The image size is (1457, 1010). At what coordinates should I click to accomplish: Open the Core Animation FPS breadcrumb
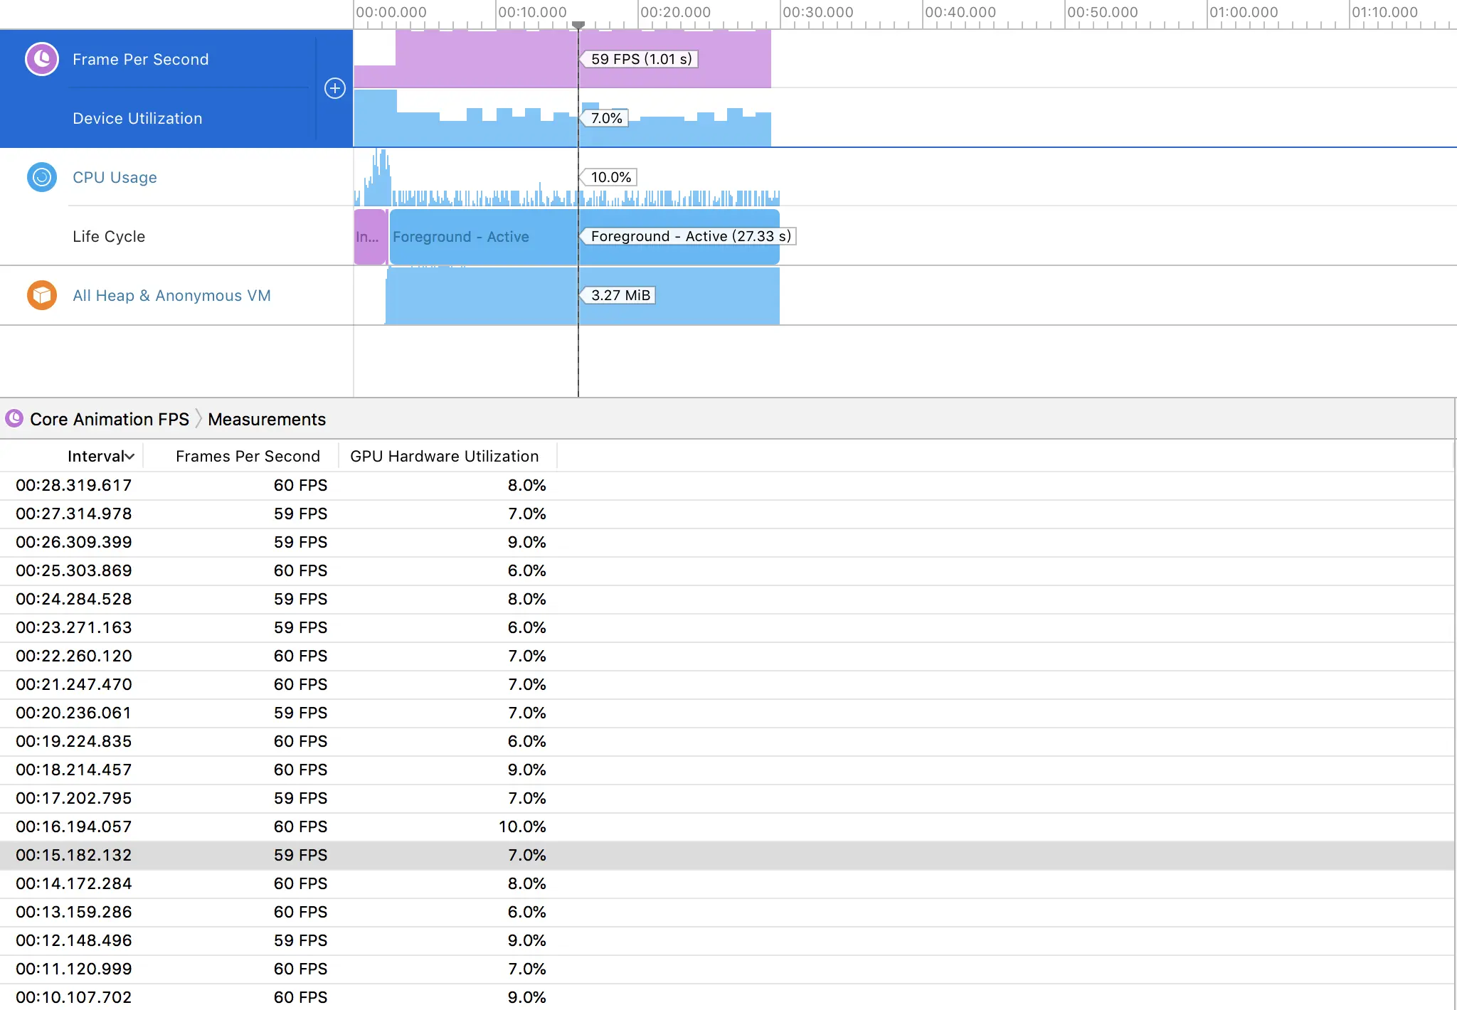pyautogui.click(x=110, y=419)
